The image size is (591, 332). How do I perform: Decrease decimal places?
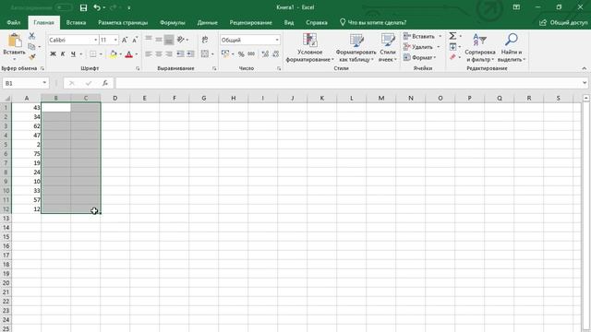pyautogui.click(x=276, y=54)
